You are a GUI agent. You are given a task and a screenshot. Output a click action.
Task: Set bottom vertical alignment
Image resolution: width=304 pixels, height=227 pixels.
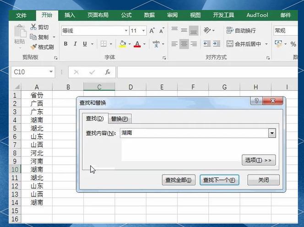point(194,31)
